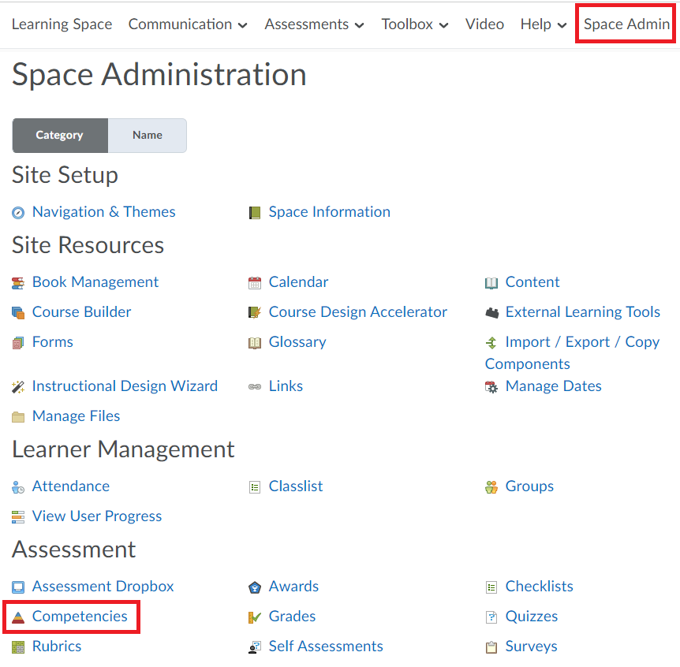Screen dimensions: 680x667
Task: Open the Video navbar item
Action: [484, 24]
